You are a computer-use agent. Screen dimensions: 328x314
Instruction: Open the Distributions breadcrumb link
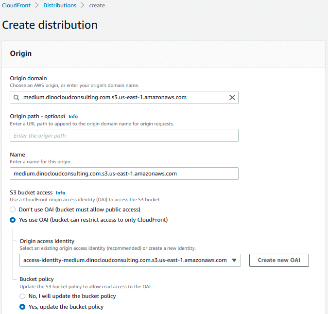60,6
